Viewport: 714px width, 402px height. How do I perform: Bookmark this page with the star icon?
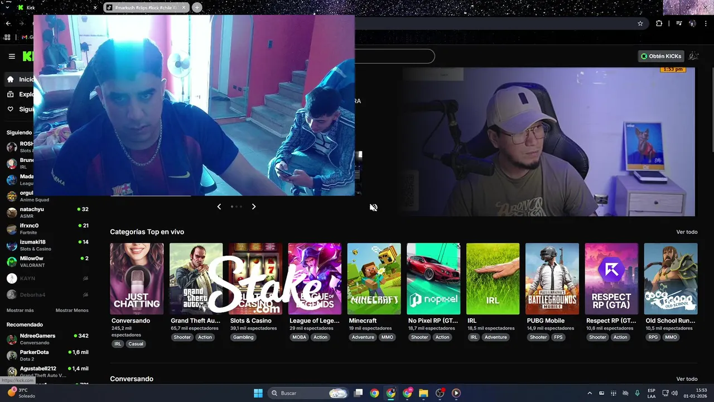tap(640, 23)
